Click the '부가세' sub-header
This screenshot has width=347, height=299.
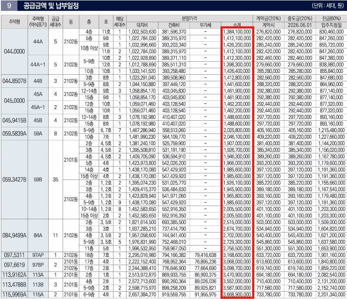pos(205,25)
